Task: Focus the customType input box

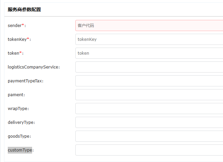Action: tap(149, 150)
